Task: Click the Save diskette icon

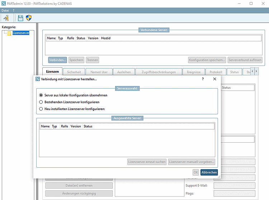Action: (20, 18)
